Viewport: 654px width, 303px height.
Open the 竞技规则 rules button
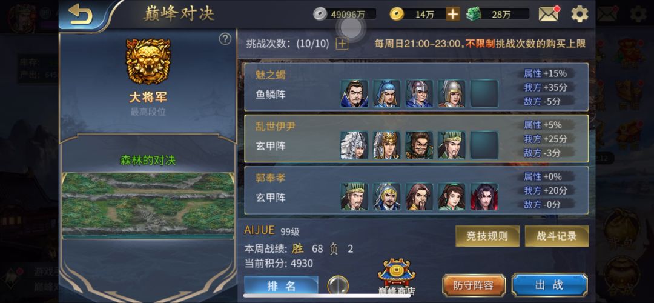pyautogui.click(x=487, y=236)
